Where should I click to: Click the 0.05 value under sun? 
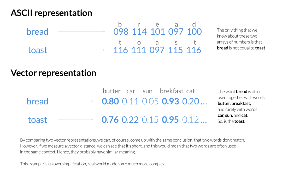click(150, 101)
